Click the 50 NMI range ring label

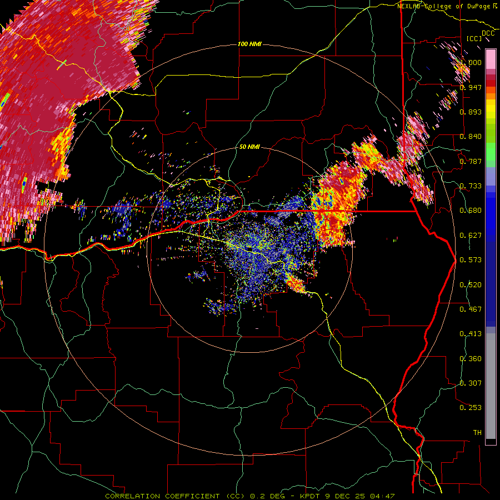coord(249,147)
